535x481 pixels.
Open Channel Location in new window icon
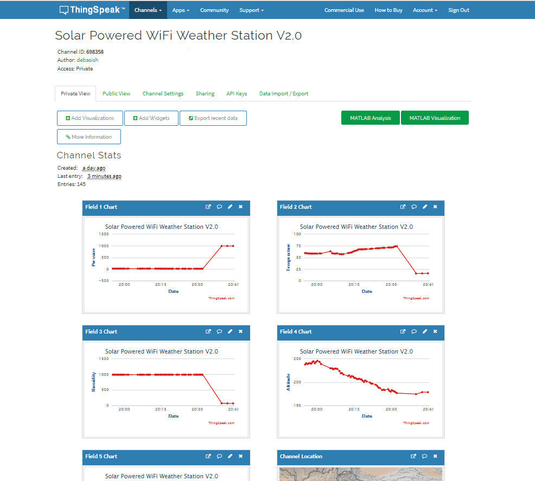point(413,456)
